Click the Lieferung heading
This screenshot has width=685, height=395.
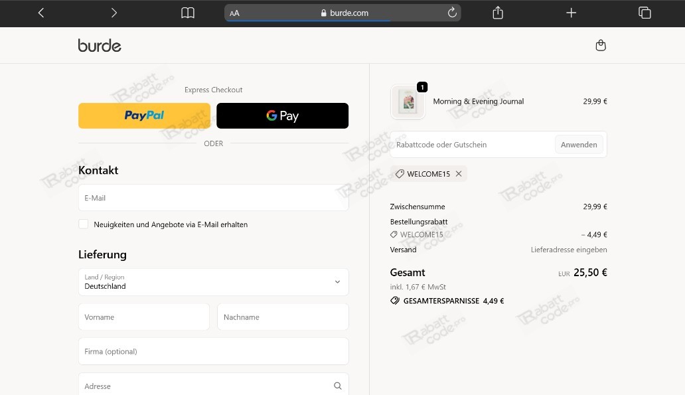click(x=103, y=254)
